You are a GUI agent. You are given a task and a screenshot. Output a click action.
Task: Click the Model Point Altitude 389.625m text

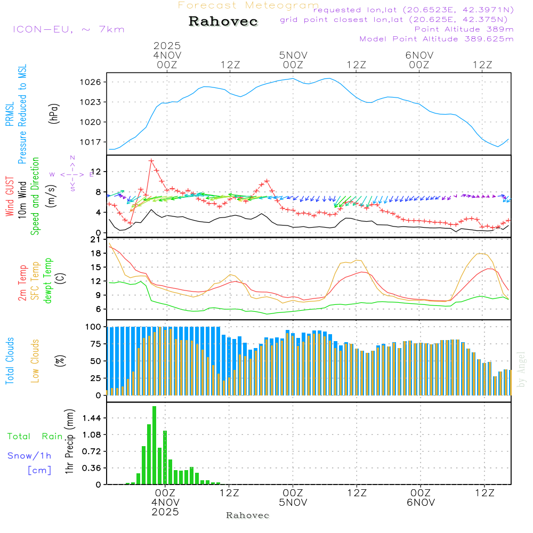pyautogui.click(x=437, y=39)
